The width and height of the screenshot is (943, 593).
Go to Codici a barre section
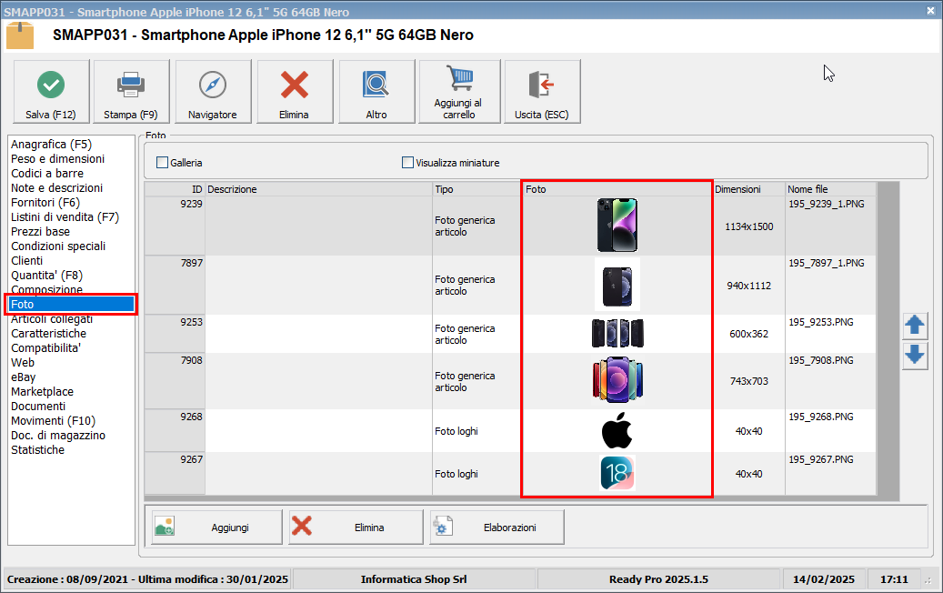(47, 173)
